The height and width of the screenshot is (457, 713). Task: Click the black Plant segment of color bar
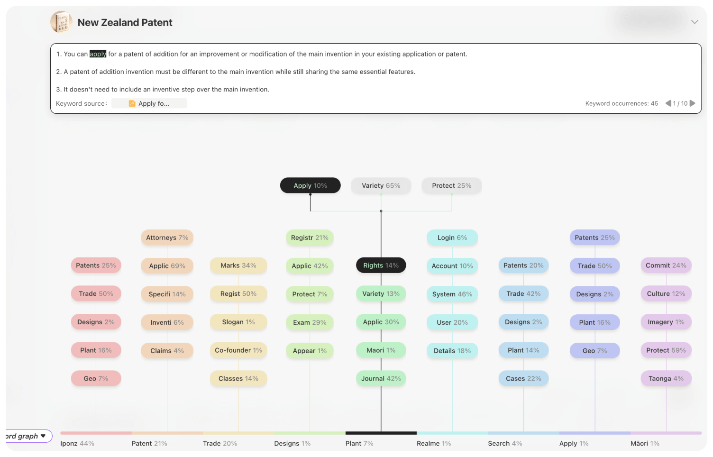coord(381,433)
